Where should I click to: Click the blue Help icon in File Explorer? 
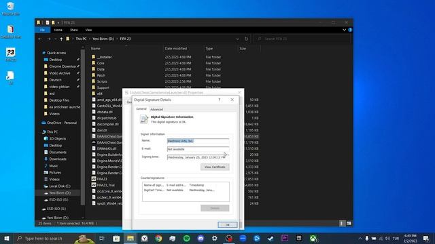(350, 30)
